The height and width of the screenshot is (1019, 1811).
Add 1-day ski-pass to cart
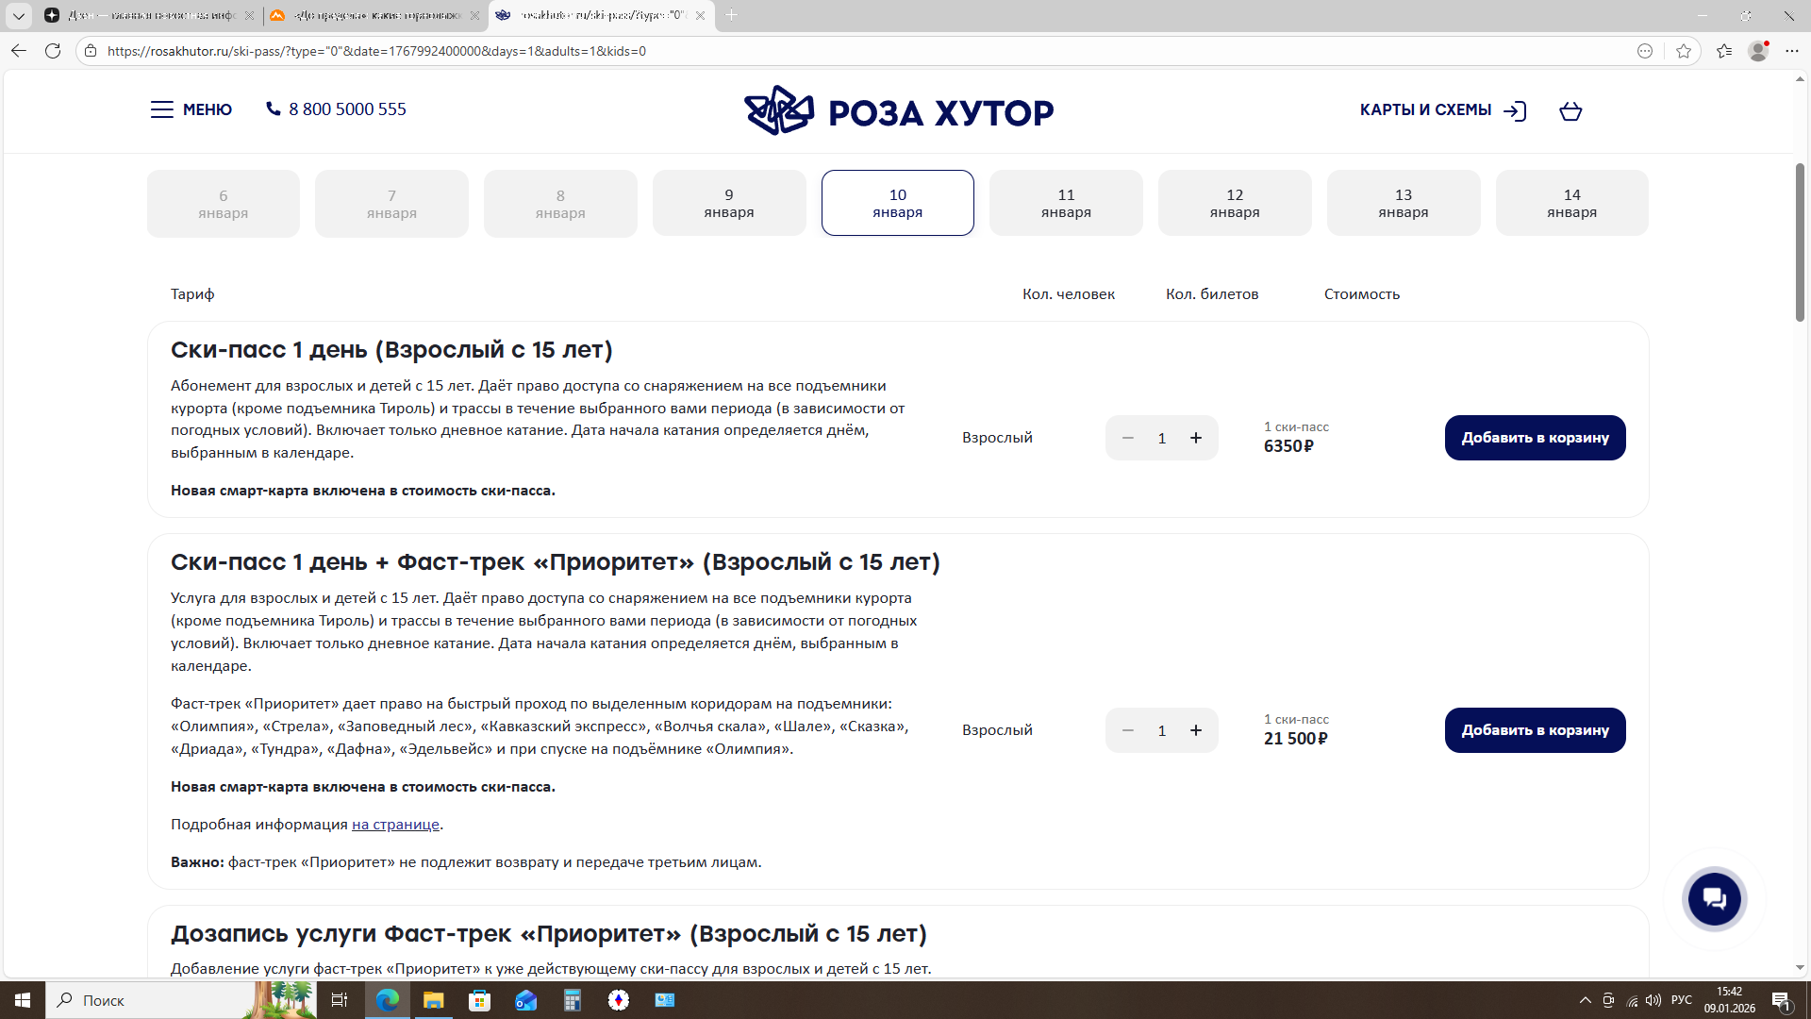pos(1535,438)
